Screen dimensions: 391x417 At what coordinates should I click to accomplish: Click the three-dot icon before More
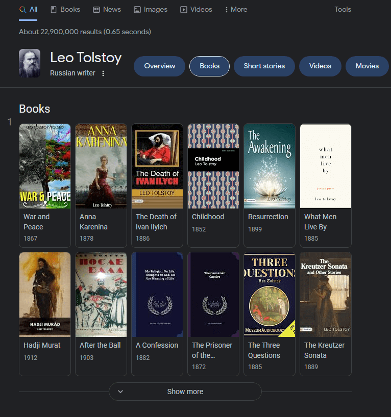[x=227, y=10]
